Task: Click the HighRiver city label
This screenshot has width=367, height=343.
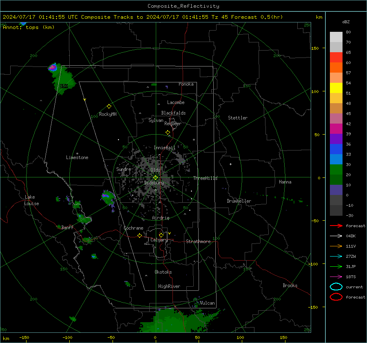Action: (169, 286)
